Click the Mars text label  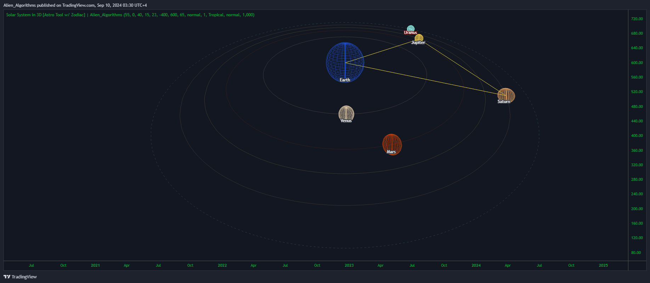click(391, 152)
